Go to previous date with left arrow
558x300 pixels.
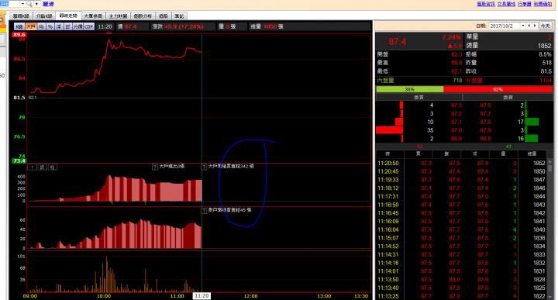pos(529,26)
